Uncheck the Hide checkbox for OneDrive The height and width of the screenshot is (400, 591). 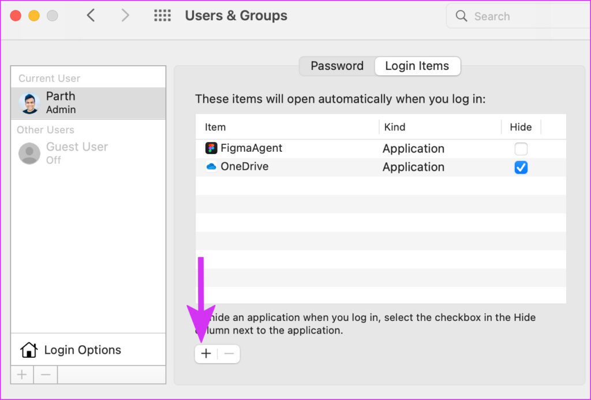pyautogui.click(x=521, y=167)
